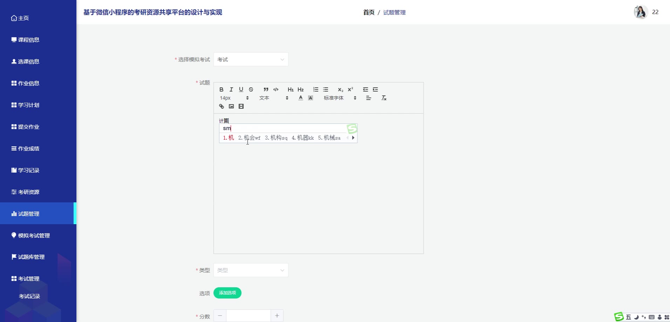Toggle code block in the editor toolbar

pyautogui.click(x=276, y=89)
